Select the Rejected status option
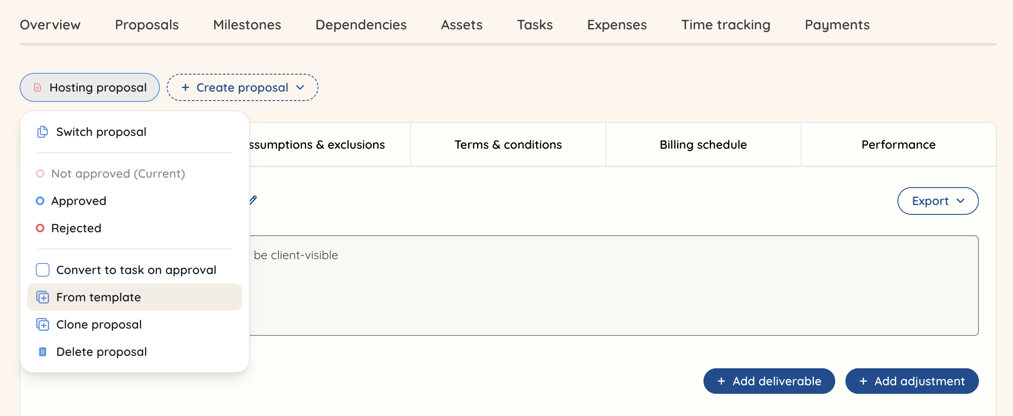The image size is (1013, 416). click(76, 228)
